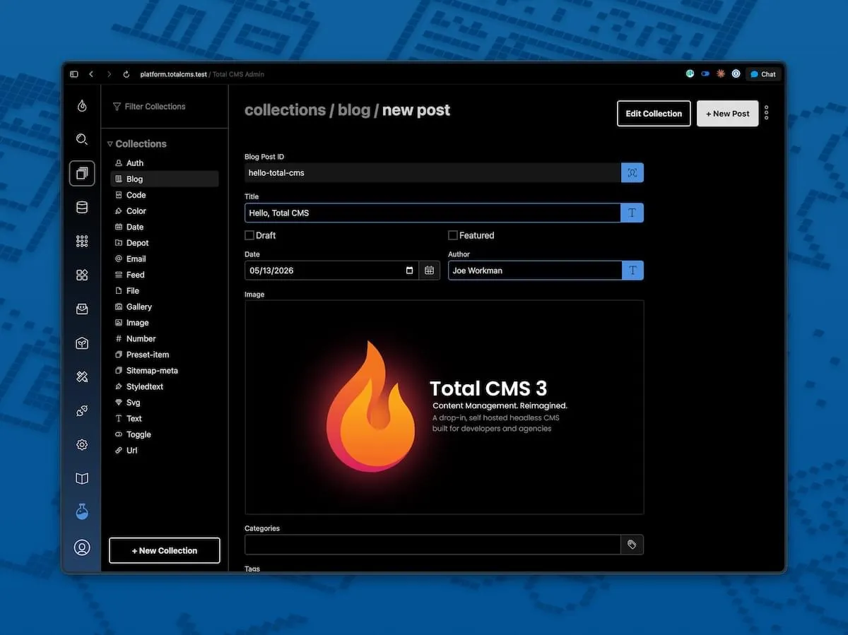Open the search magnifier icon in sidebar
This screenshot has width=848, height=635.
(x=82, y=140)
